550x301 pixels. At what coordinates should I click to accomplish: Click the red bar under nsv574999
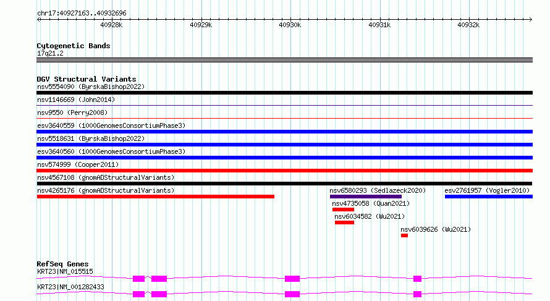click(284, 171)
